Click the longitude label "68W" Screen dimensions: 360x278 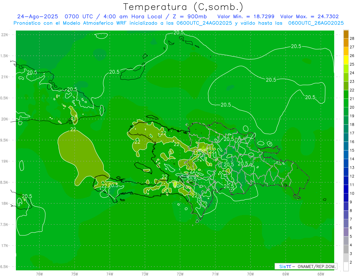coord(320,274)
